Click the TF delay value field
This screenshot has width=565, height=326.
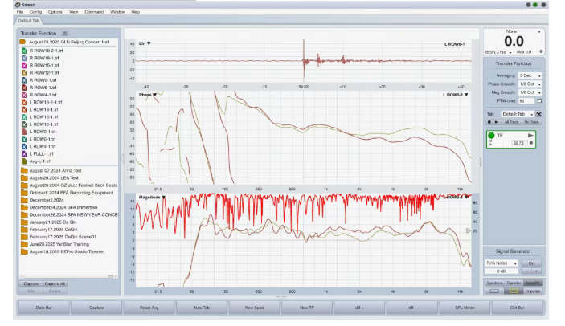[x=518, y=143]
